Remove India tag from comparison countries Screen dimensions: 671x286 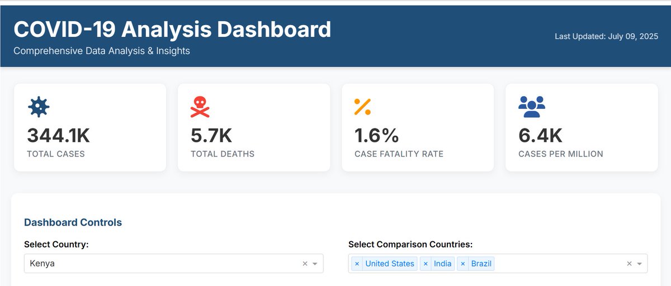click(x=426, y=264)
